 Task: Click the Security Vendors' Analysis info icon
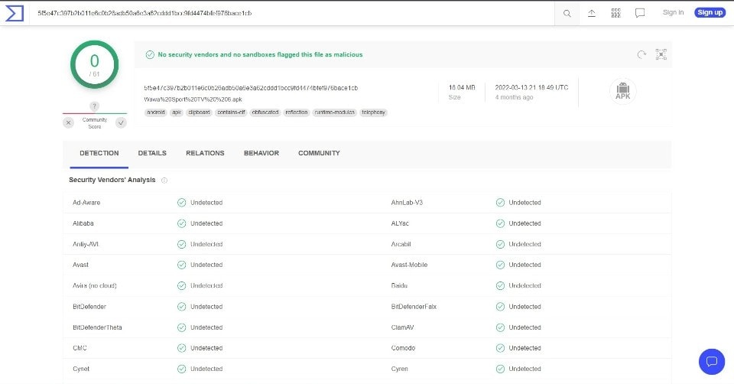(164, 181)
